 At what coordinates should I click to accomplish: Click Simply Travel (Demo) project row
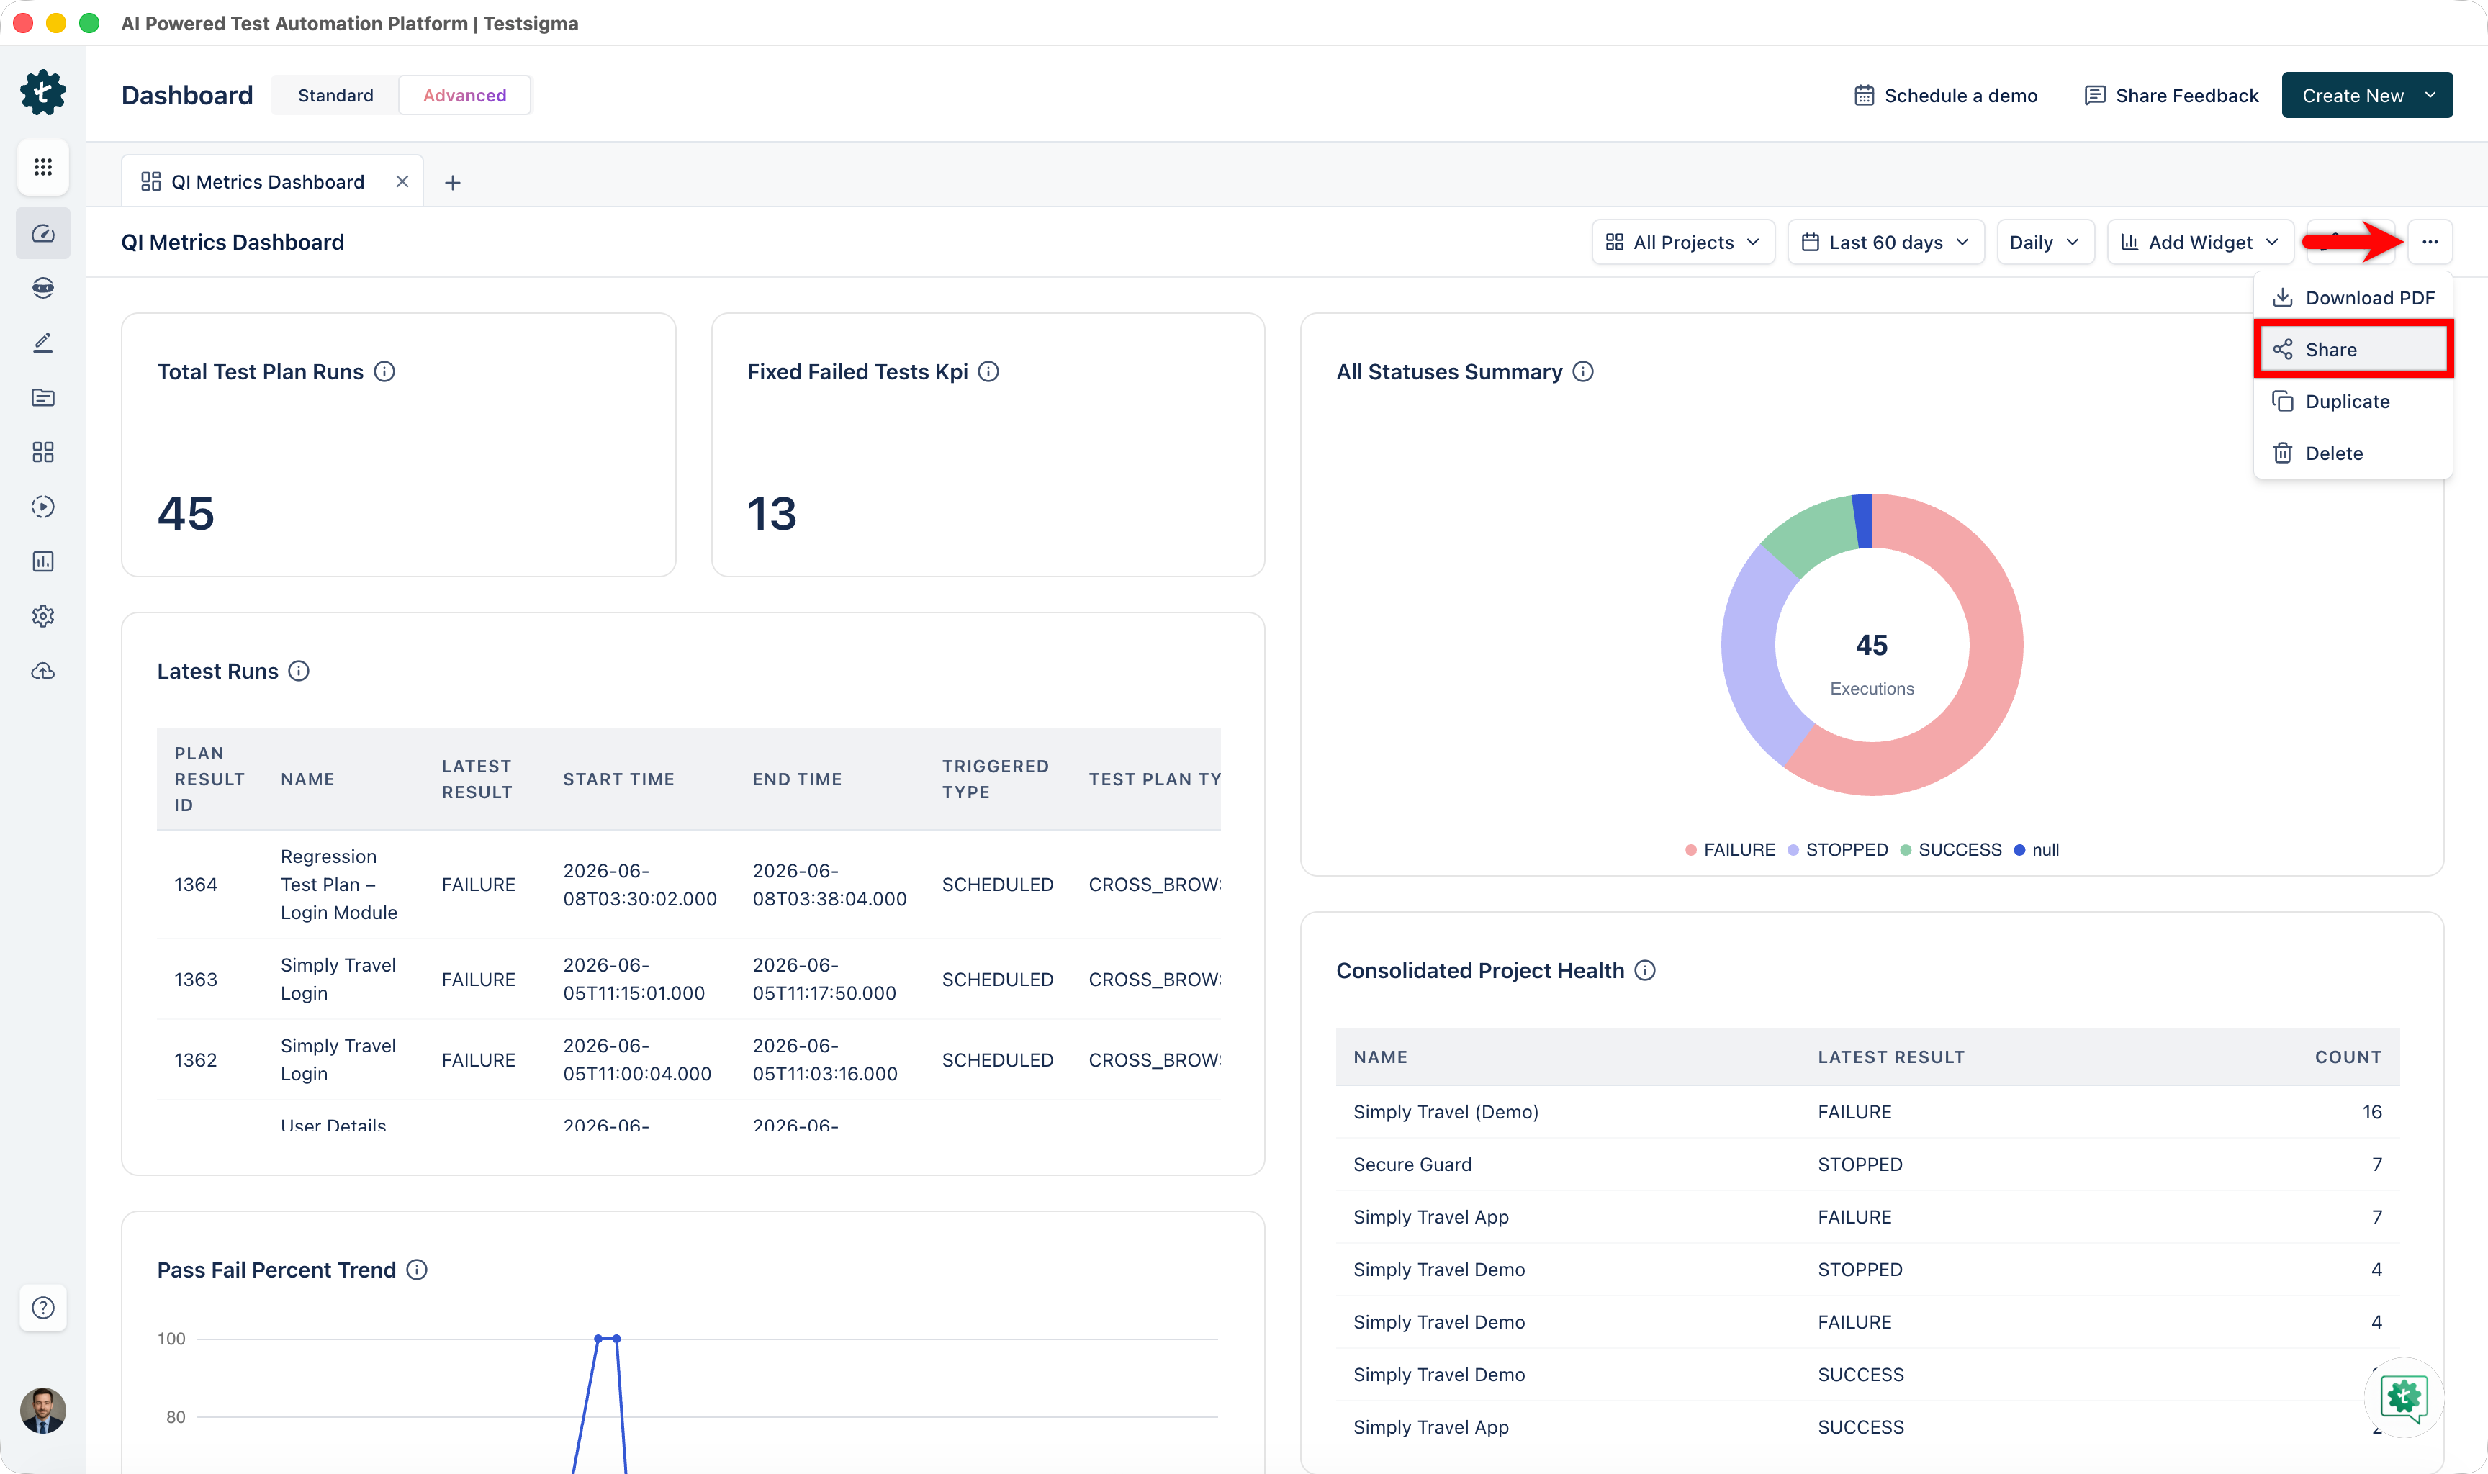pos(1867,1113)
